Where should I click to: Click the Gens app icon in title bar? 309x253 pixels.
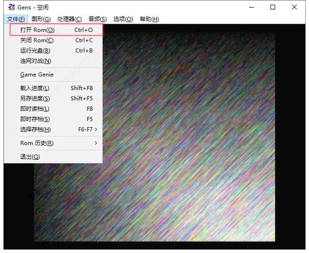(x=12, y=7)
